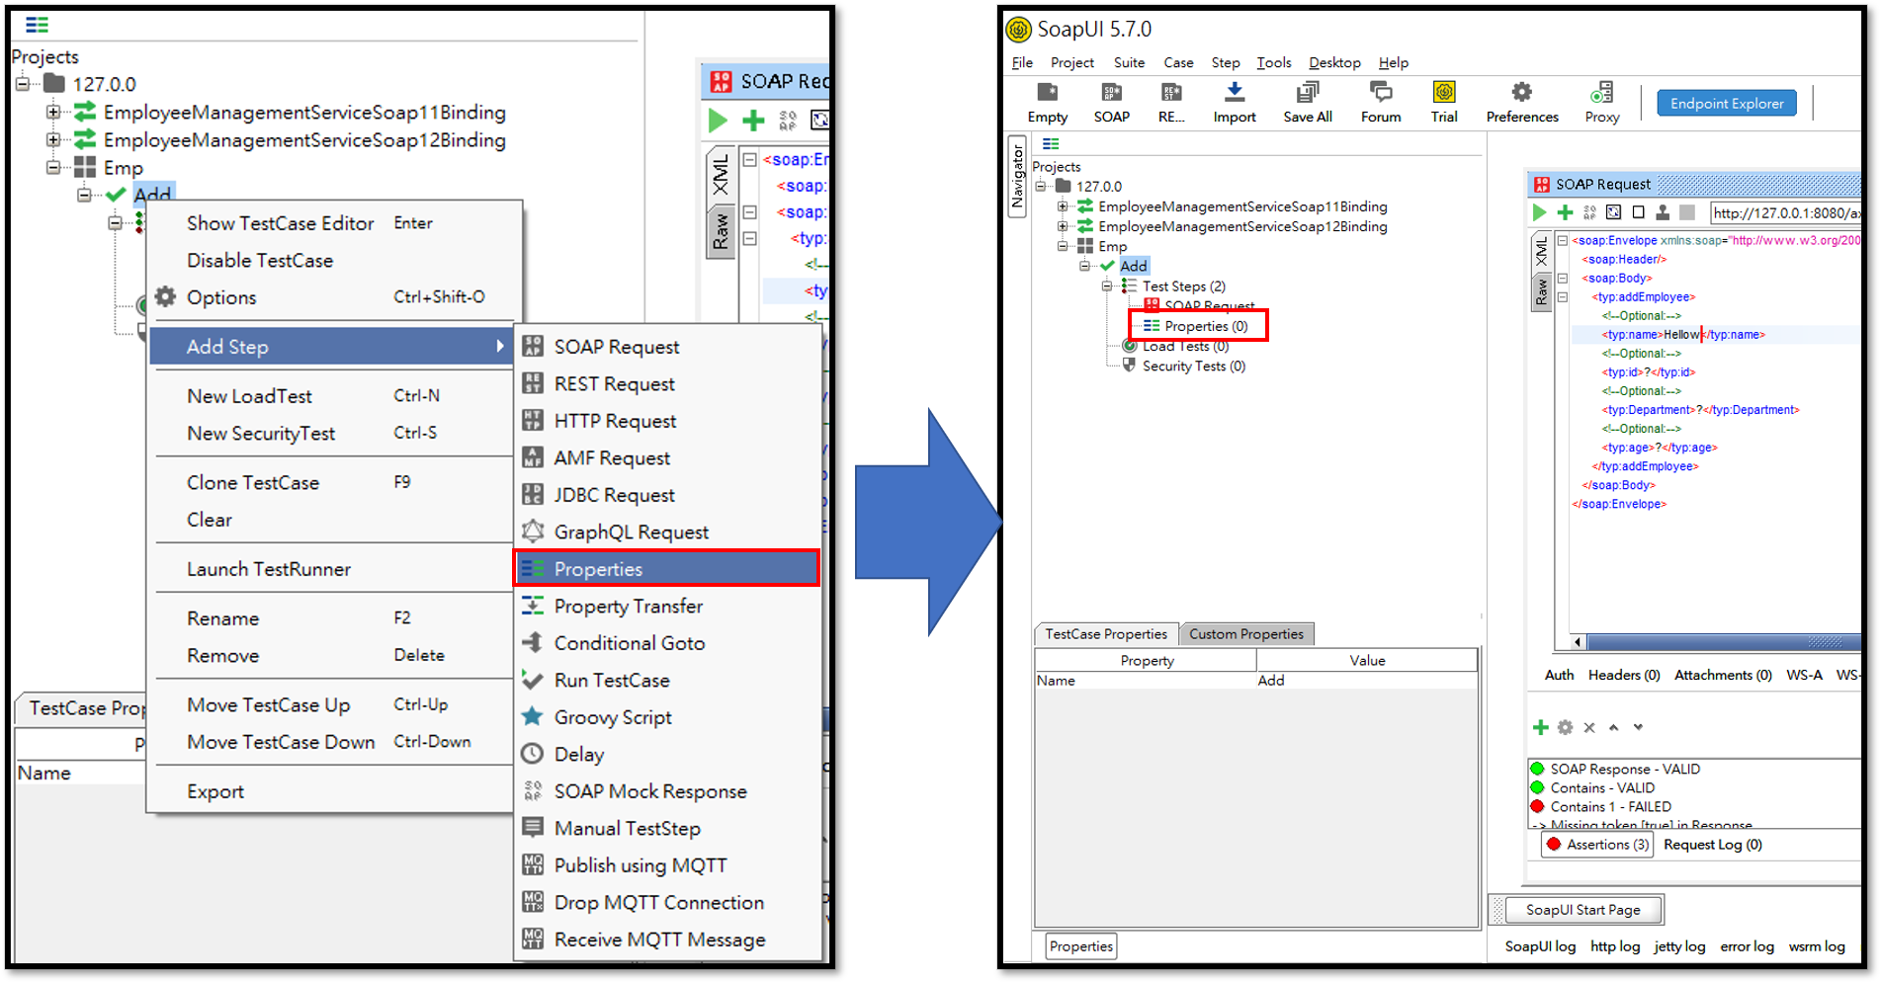Open the Assertions (3) tab

(x=1597, y=845)
